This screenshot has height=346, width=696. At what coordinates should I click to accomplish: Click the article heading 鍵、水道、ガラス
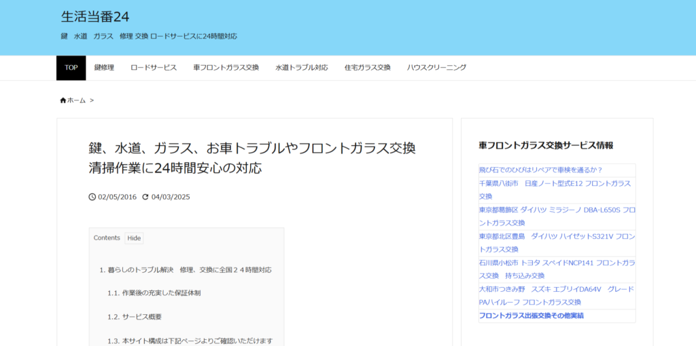252,158
